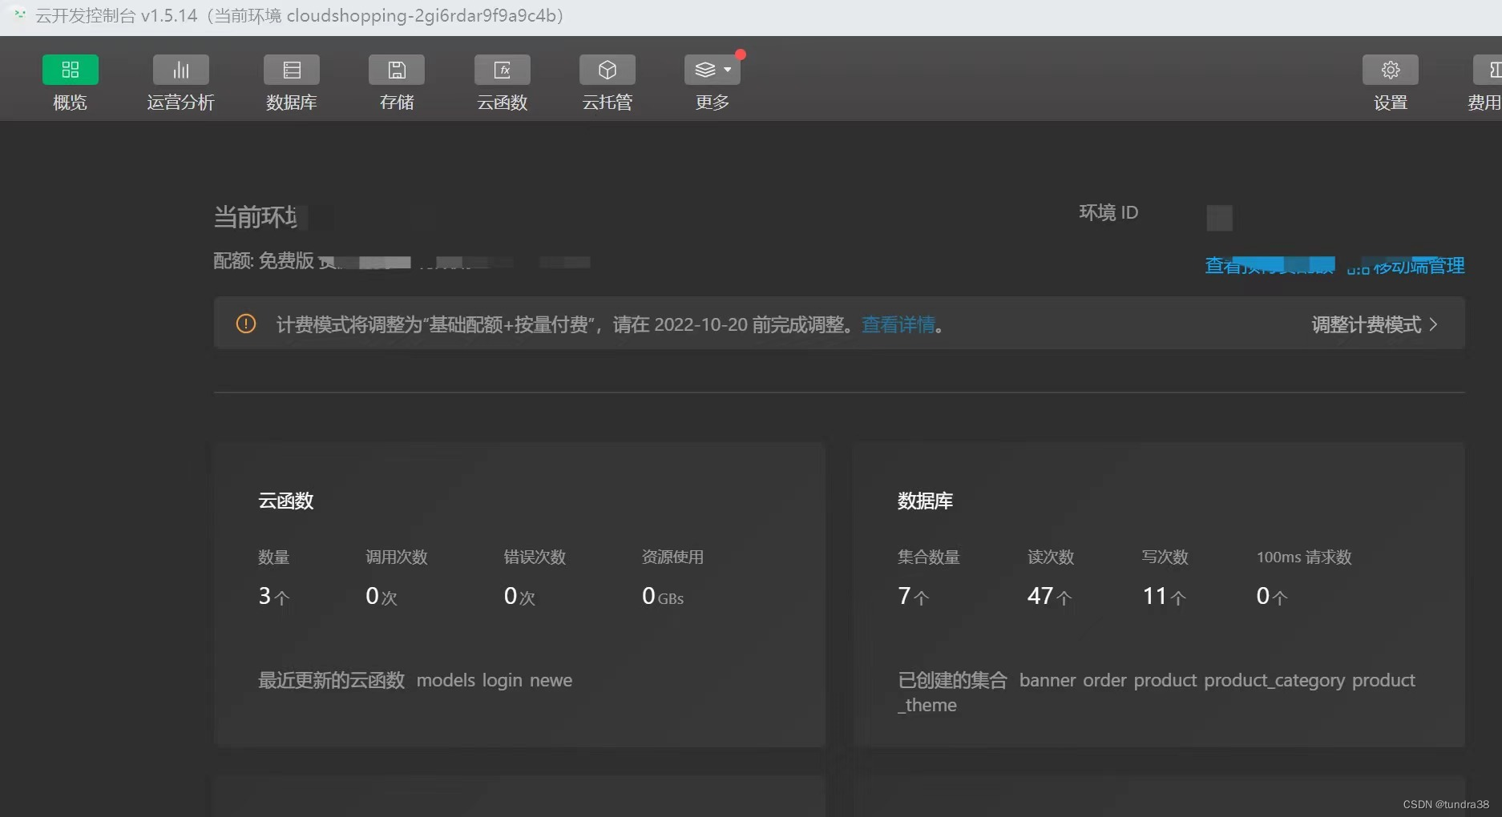Select the 读次数 value "47个"

pos(1049,596)
